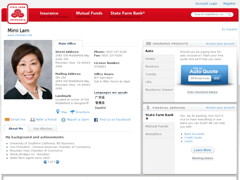Click the GO auto quote button
240x180 pixels.
217,78
